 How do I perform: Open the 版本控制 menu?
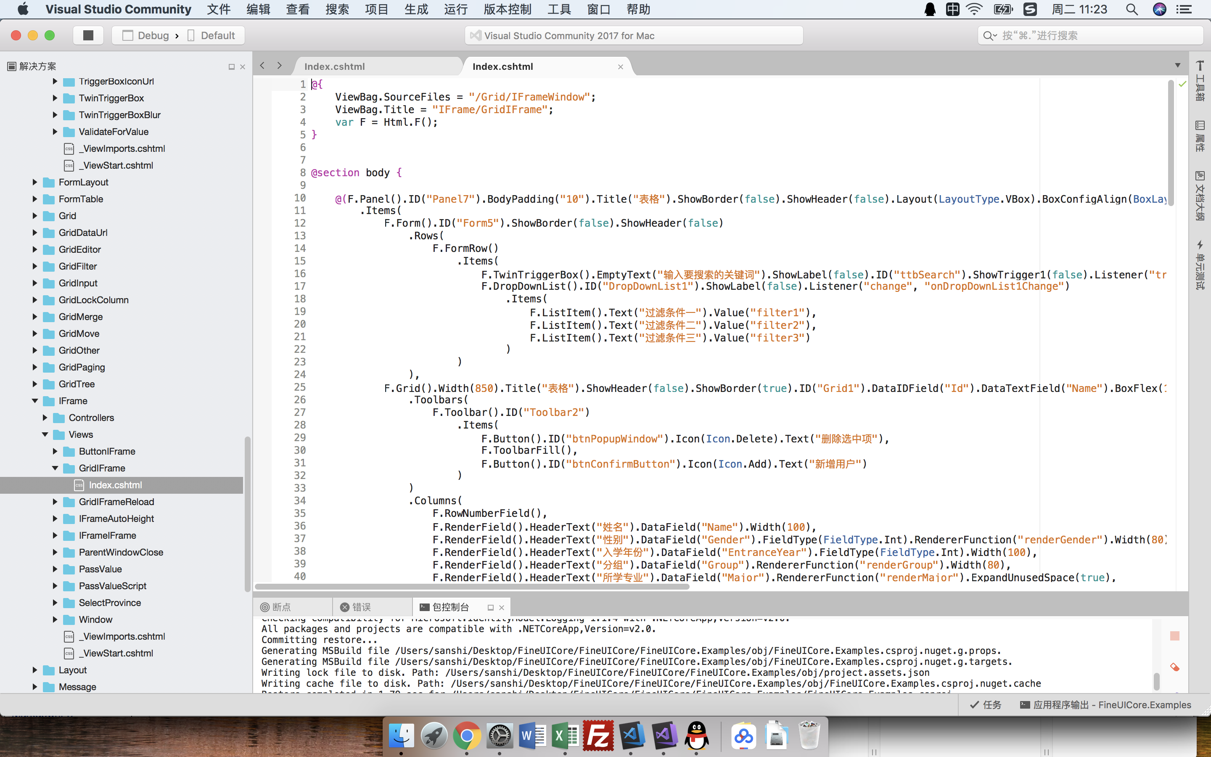507,9
